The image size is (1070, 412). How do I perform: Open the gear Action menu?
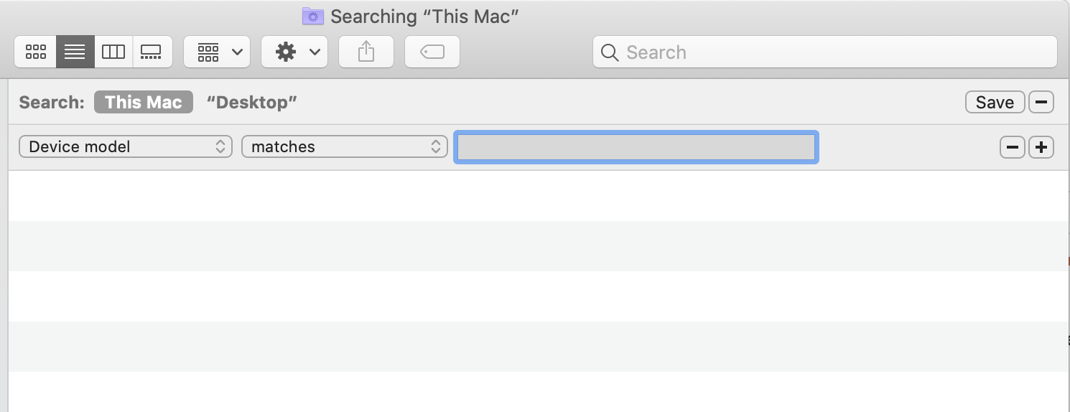294,52
